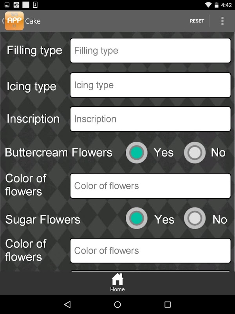The width and height of the screenshot is (235, 314).
Task: Tap the orange APP icon
Action: tap(14, 21)
